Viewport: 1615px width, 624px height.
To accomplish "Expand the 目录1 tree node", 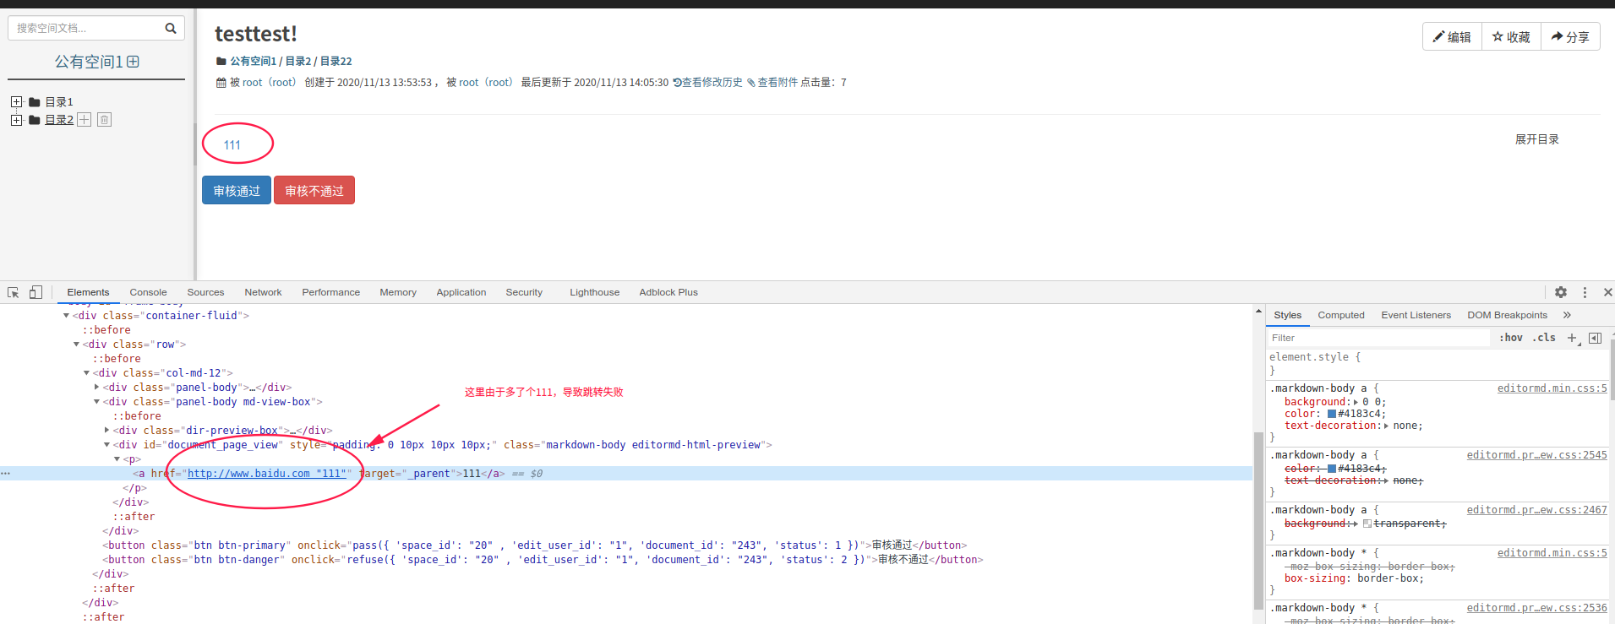I will click(16, 102).
